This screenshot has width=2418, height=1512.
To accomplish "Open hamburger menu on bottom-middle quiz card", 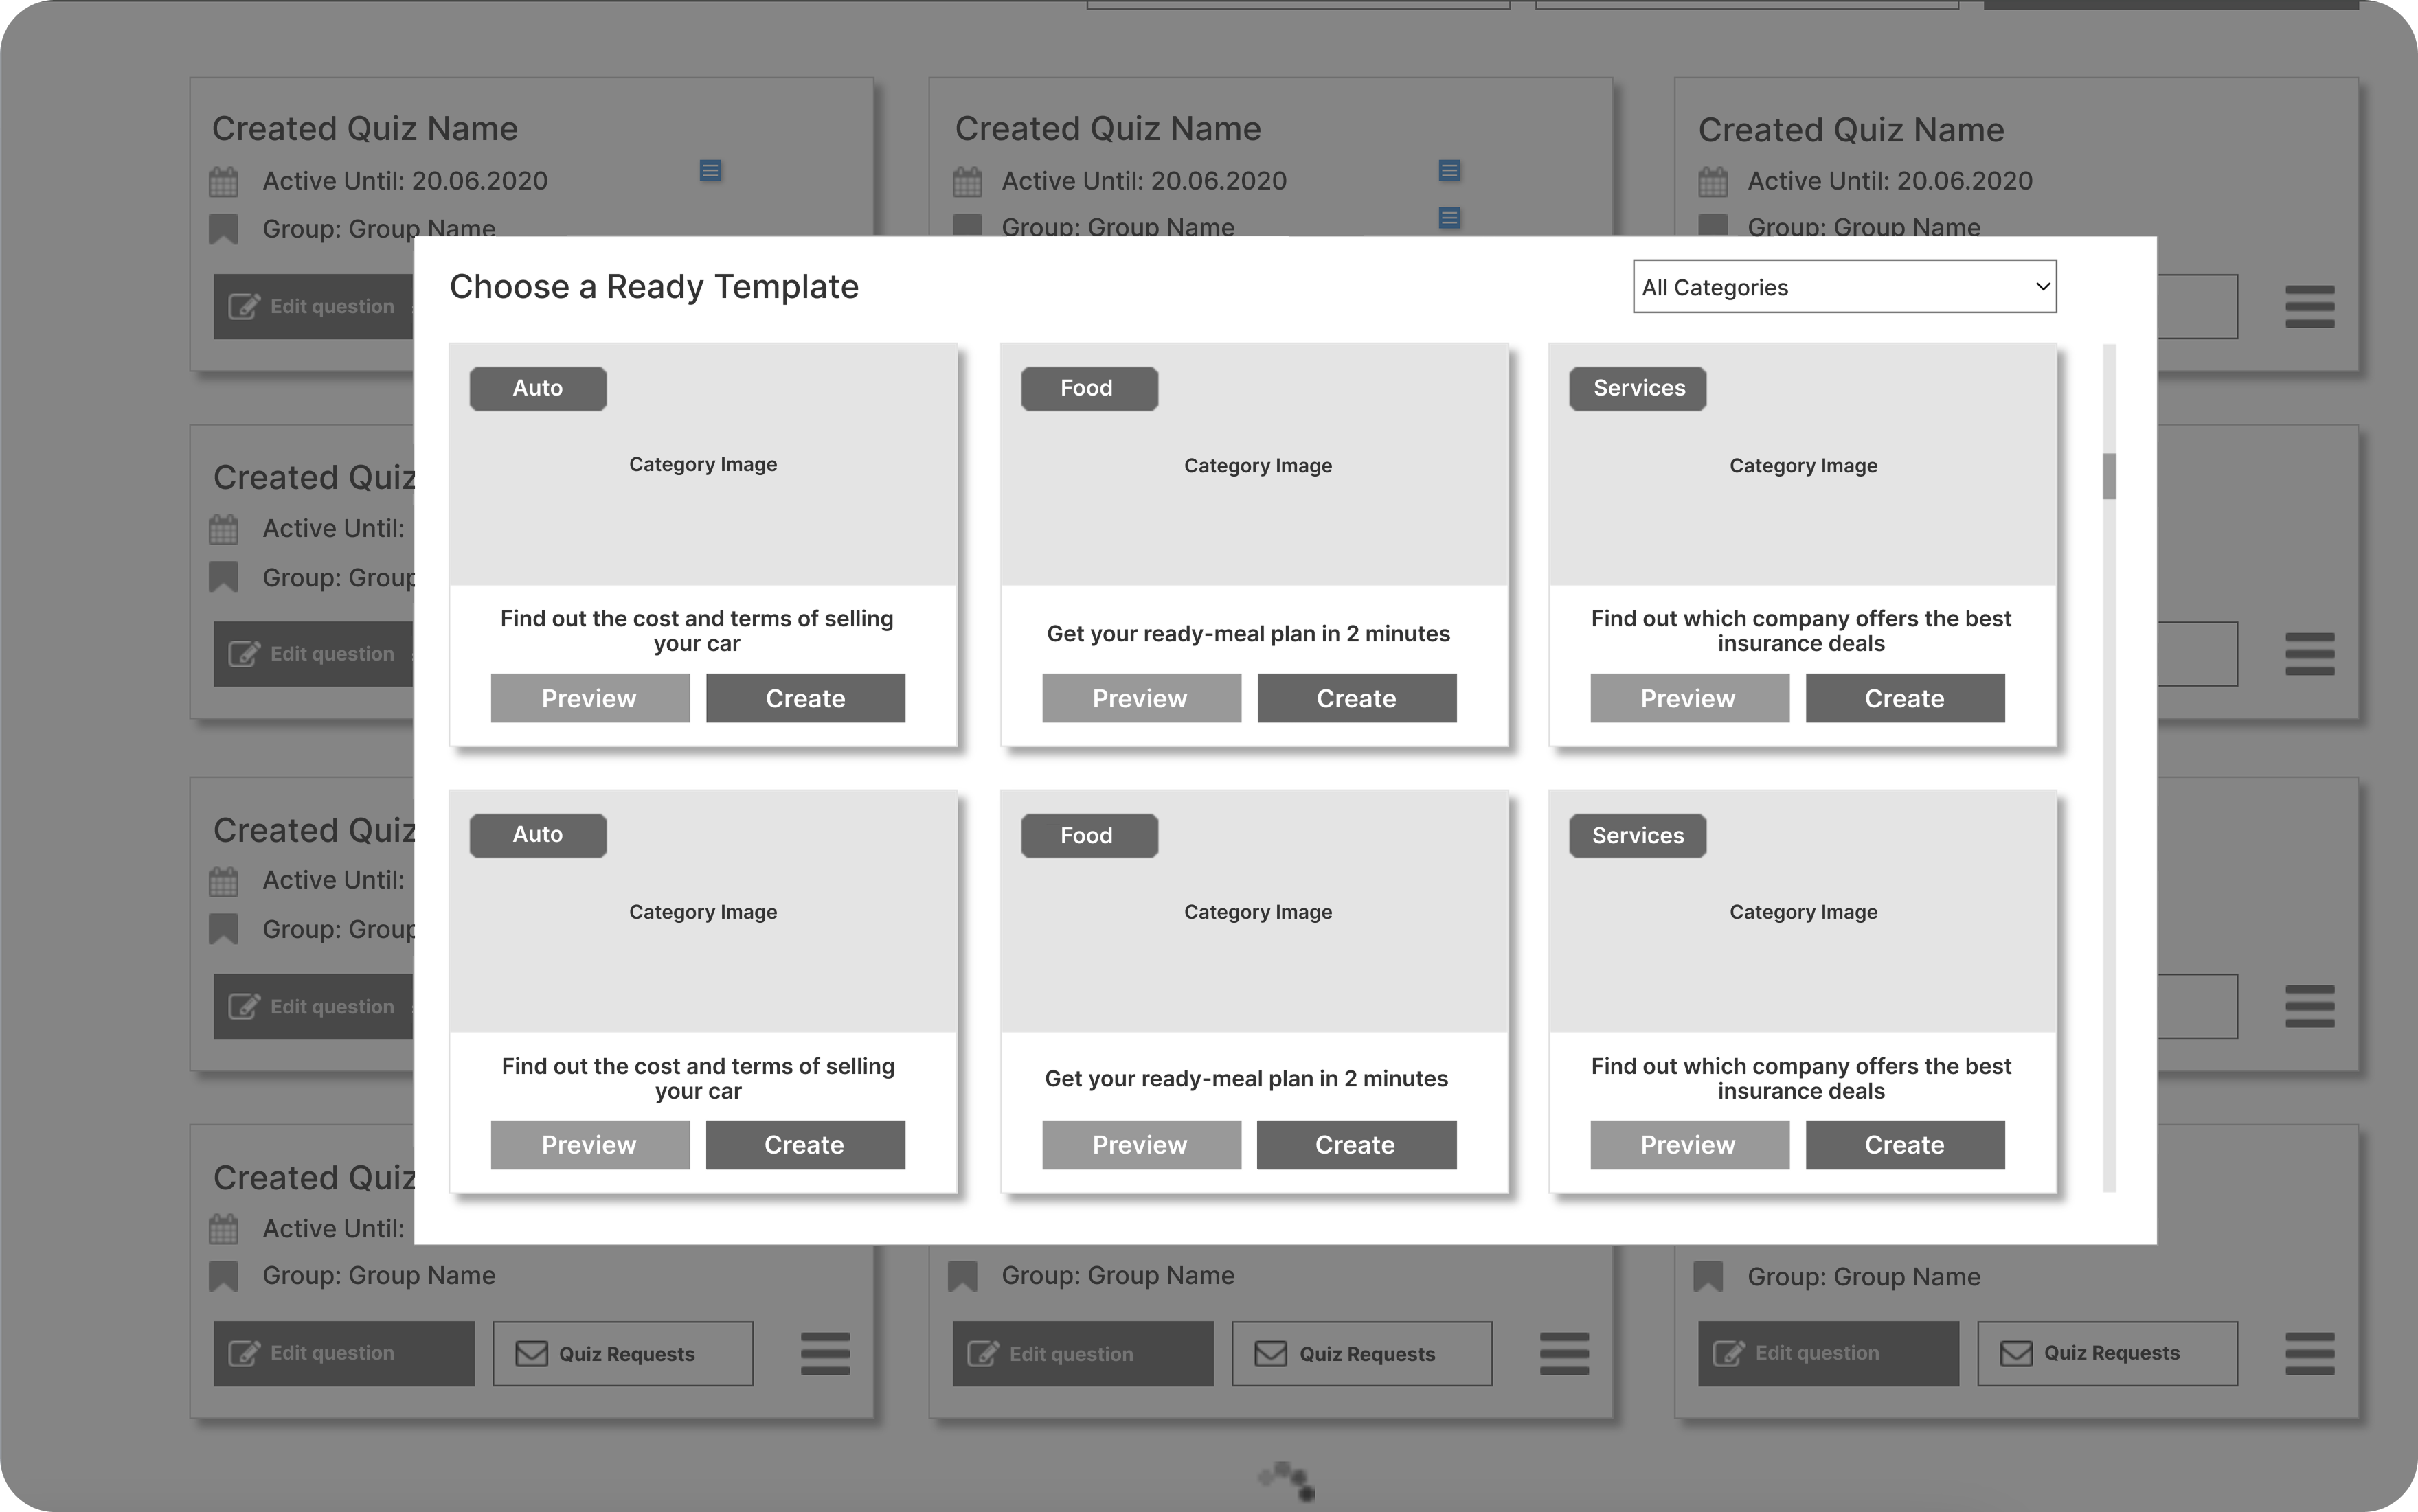I will (x=1563, y=1353).
